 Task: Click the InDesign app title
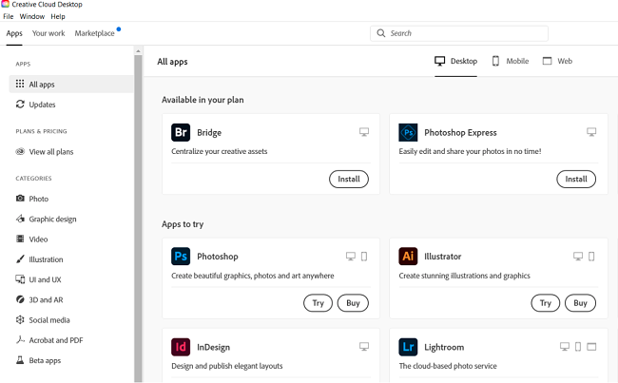[214, 347]
